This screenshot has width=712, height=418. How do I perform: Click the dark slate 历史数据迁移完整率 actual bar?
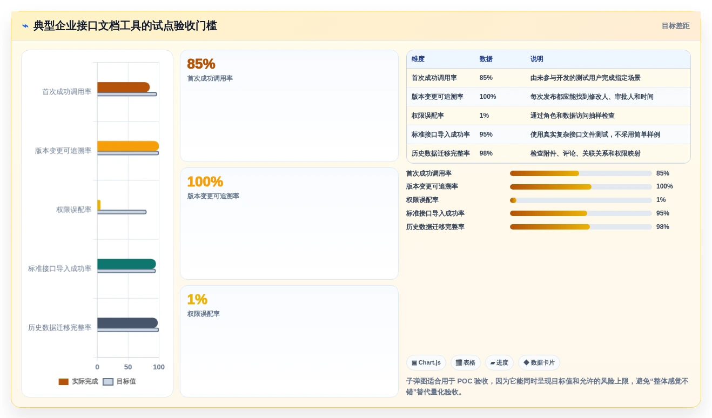pos(127,323)
